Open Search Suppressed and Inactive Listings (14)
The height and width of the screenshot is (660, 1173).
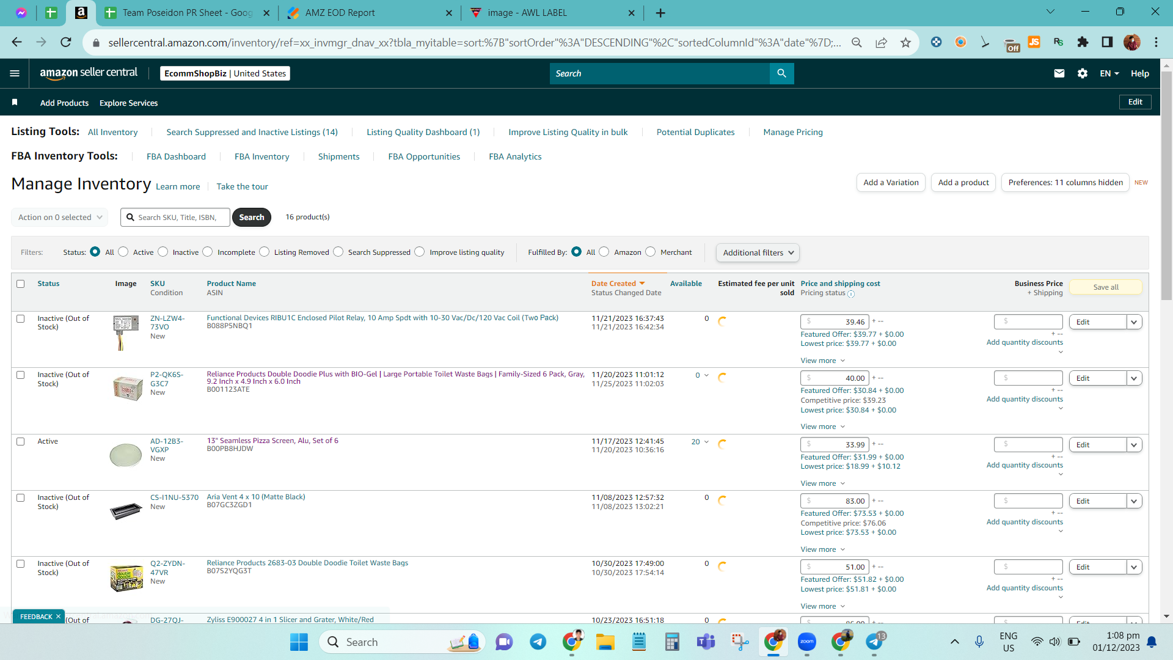pyautogui.click(x=252, y=132)
